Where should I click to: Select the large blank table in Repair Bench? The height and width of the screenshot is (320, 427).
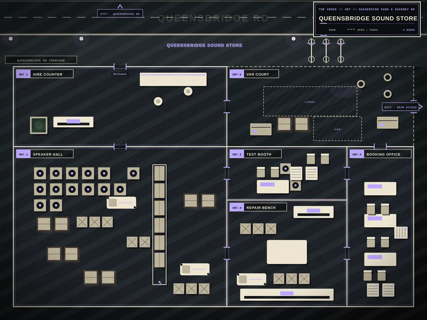click(287, 252)
